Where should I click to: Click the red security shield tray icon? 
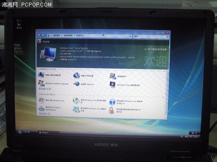point(182,136)
